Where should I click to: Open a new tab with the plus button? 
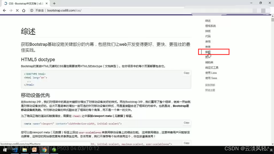click(54, 3)
